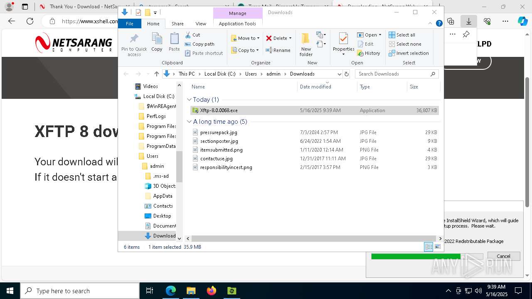Open the Application Tools tab
The height and width of the screenshot is (299, 532).
pyautogui.click(x=237, y=24)
